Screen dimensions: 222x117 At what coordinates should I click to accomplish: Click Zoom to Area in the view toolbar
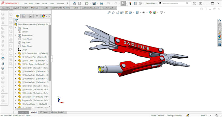point(113,13)
